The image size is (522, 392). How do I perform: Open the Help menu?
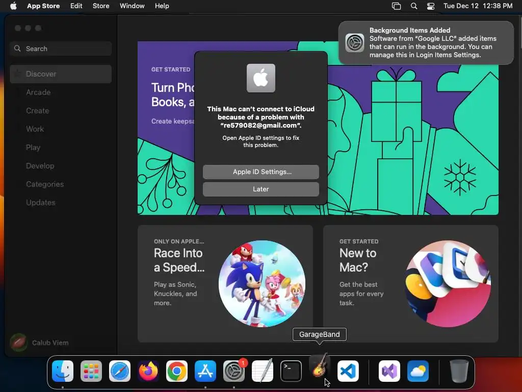[x=162, y=6]
